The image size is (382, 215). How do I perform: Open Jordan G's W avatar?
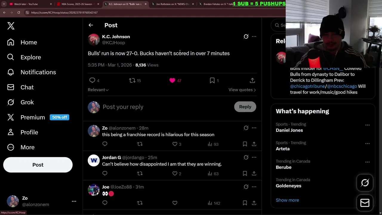pos(94,160)
